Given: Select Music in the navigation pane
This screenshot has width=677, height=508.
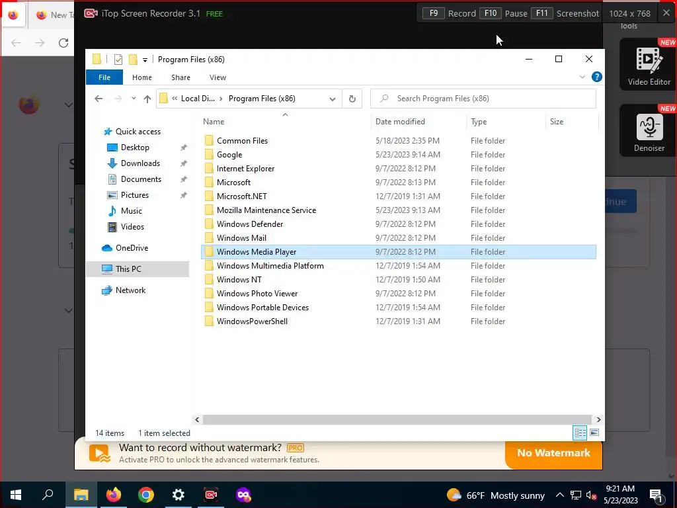Looking at the screenshot, I should coord(132,211).
